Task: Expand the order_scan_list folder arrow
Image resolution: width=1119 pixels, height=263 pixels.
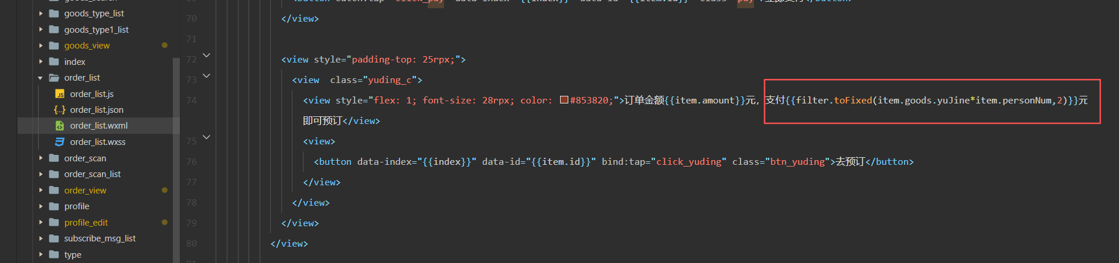Action: pos(40,174)
